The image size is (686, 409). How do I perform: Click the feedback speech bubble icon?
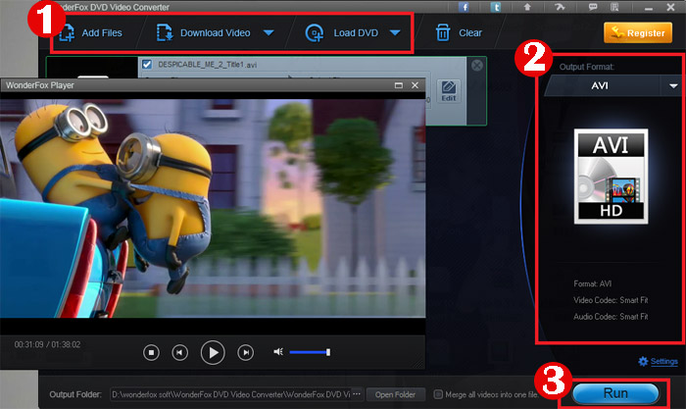click(593, 7)
